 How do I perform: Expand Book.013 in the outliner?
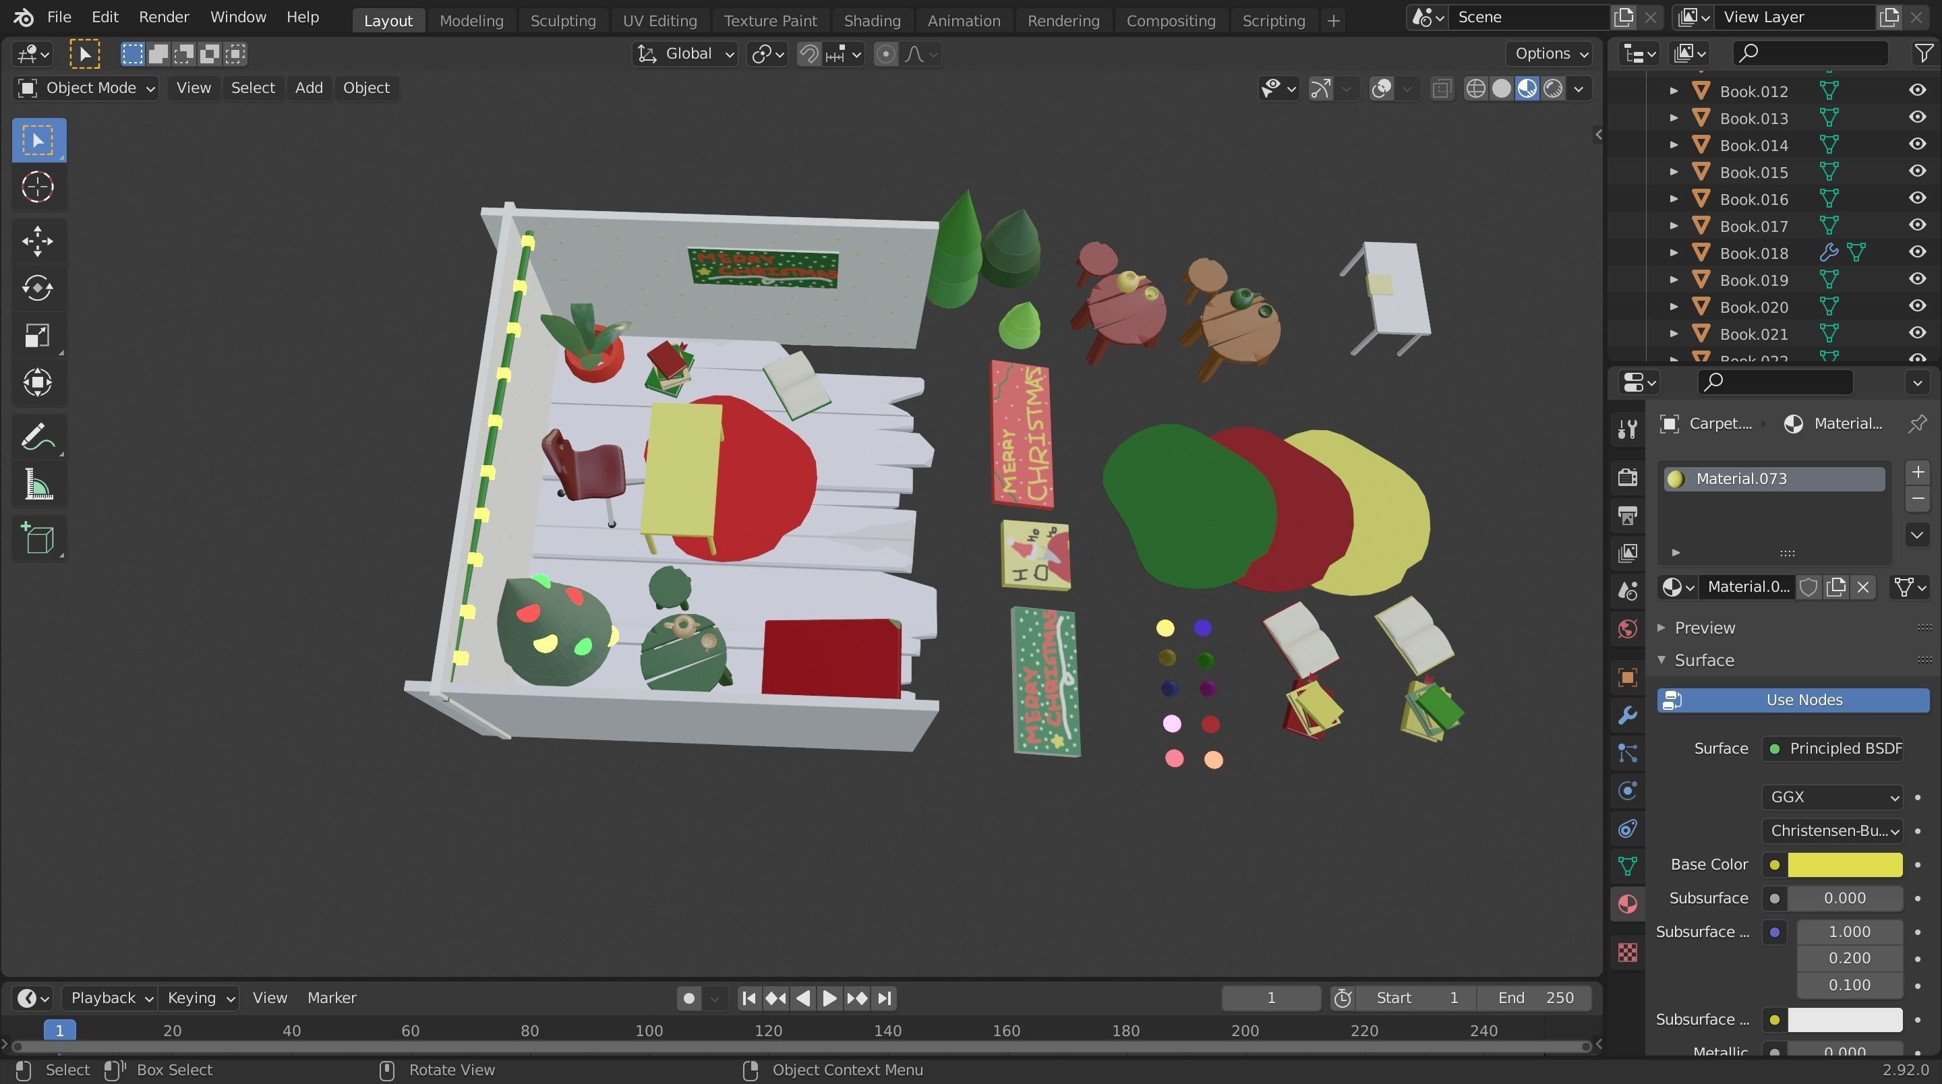click(1674, 117)
